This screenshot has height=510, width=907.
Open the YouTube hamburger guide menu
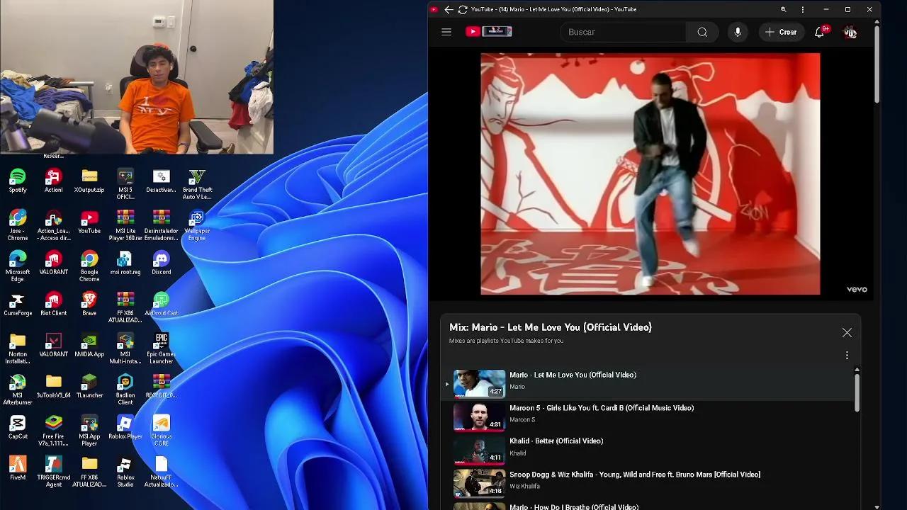coord(446,32)
